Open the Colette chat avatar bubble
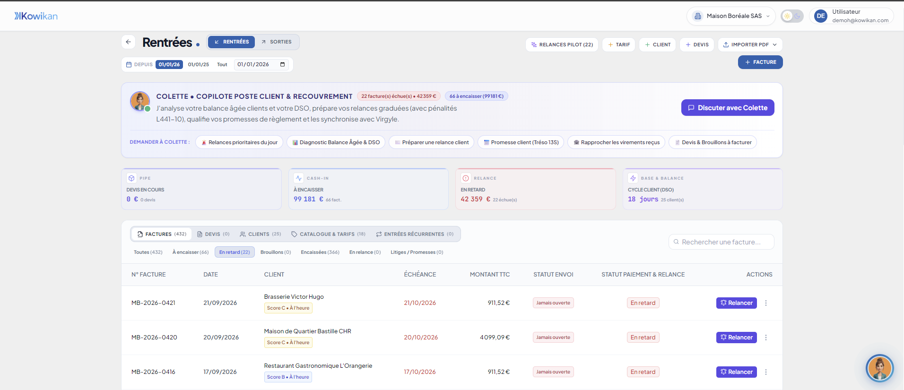904x390 pixels. point(879,368)
